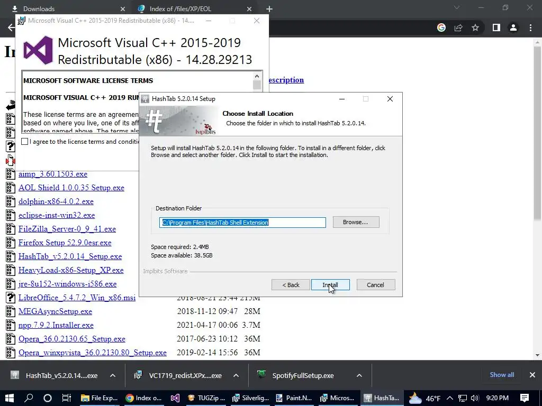The image size is (542, 406).
Task: Open the aimp_3.60.1503.exe link
Action: pyautogui.click(x=53, y=174)
